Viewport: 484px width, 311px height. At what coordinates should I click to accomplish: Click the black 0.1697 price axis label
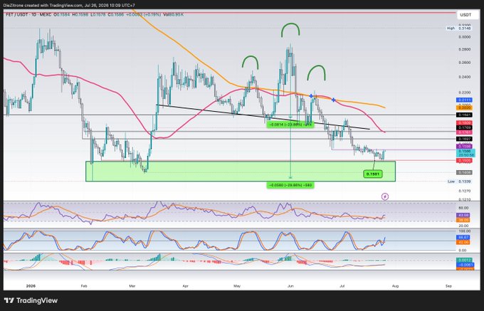[x=464, y=139]
